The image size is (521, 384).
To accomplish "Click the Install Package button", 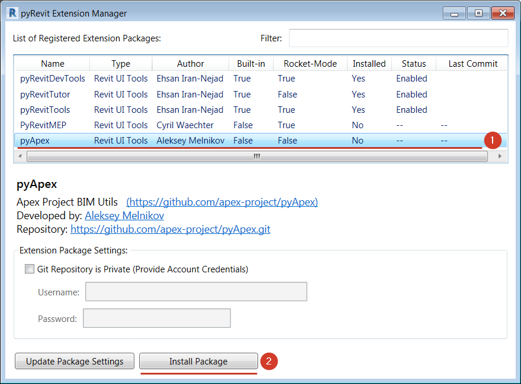I will tap(198, 361).
